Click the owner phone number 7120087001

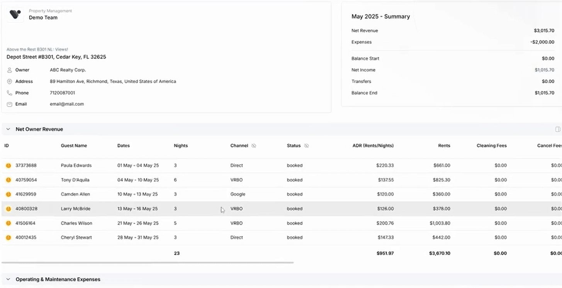click(62, 93)
